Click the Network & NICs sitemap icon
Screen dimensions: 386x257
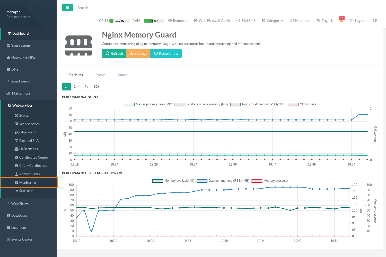point(8,58)
